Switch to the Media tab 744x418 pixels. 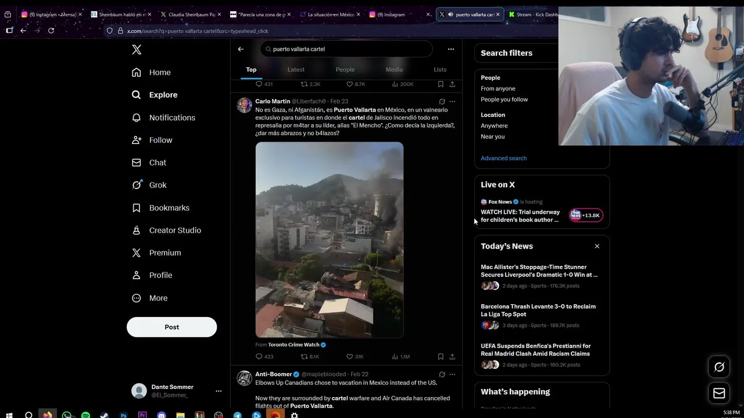(394, 70)
